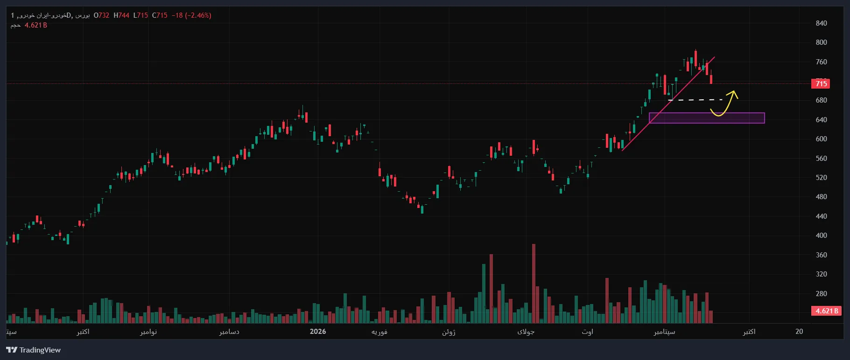Click the 360 price axis label
This screenshot has height=360, width=850.
(x=821, y=255)
